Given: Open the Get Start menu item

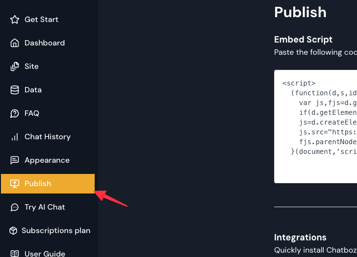Looking at the screenshot, I should (x=41, y=20).
